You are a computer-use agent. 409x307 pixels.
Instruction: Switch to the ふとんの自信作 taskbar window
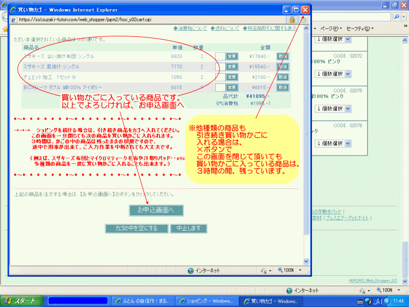pyautogui.click(x=143, y=301)
